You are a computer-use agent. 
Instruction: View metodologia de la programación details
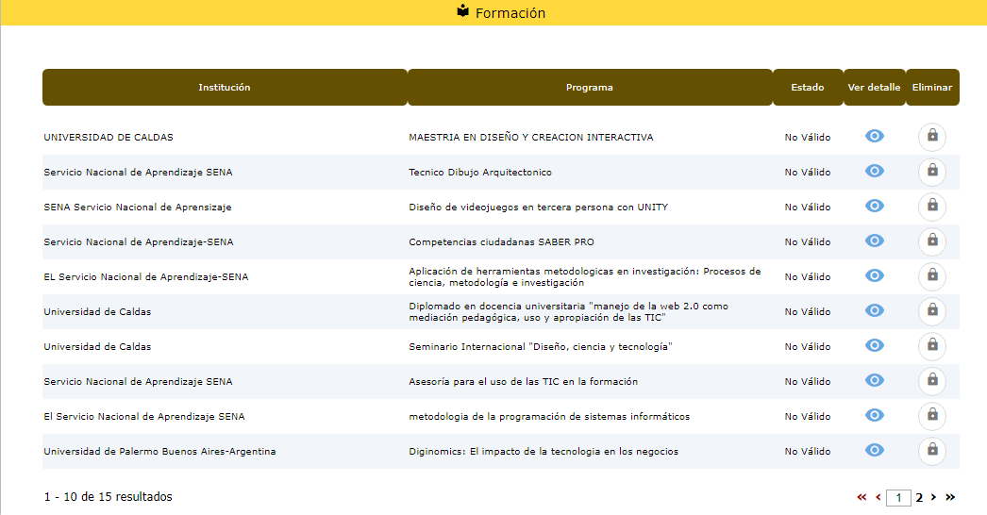click(875, 416)
